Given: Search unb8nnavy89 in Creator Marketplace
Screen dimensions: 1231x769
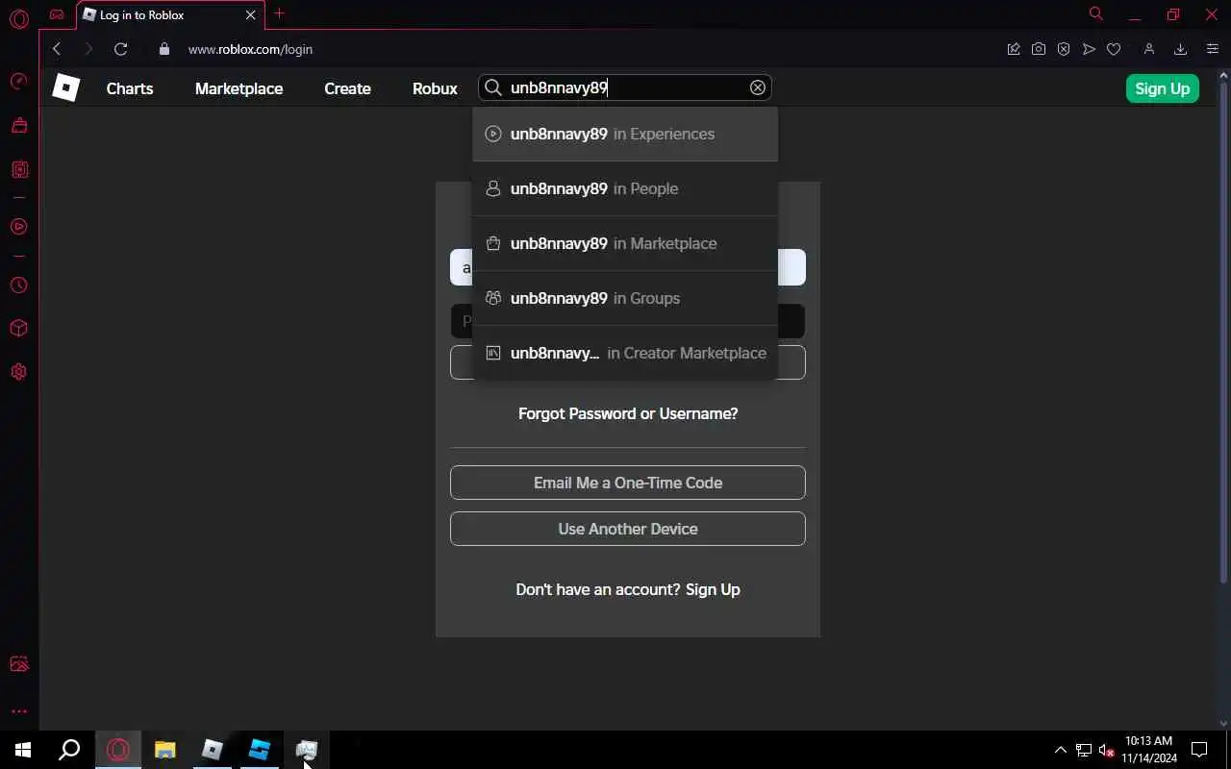Looking at the screenshot, I should point(625,353).
